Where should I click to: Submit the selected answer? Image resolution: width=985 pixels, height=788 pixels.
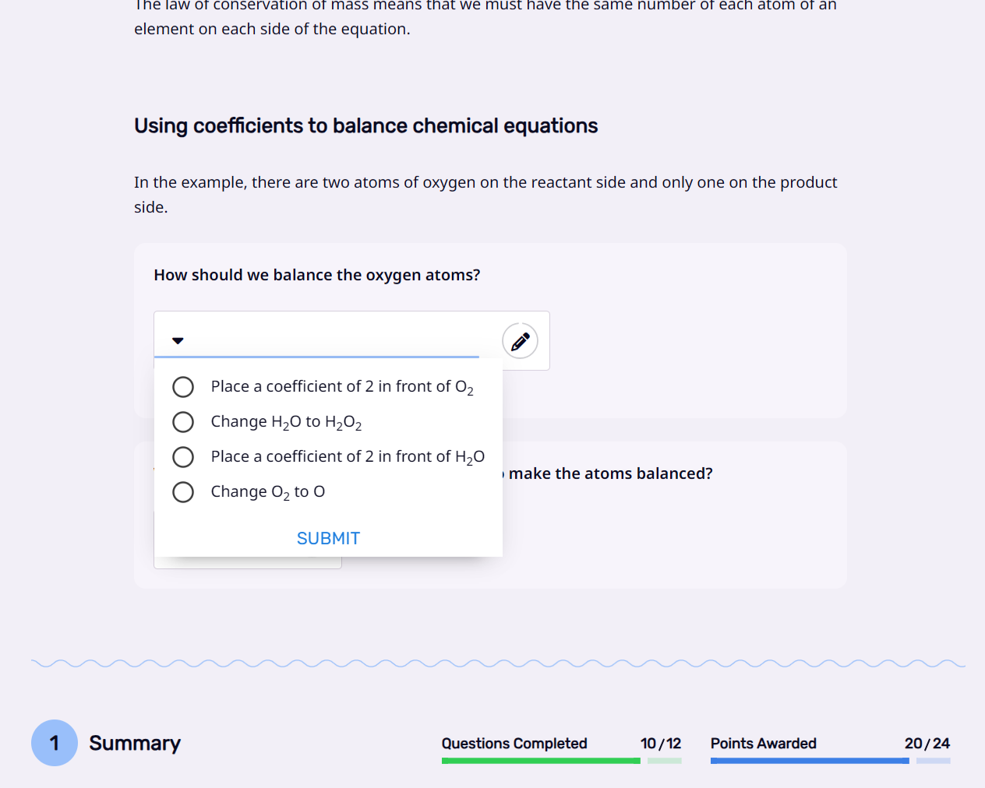click(328, 538)
